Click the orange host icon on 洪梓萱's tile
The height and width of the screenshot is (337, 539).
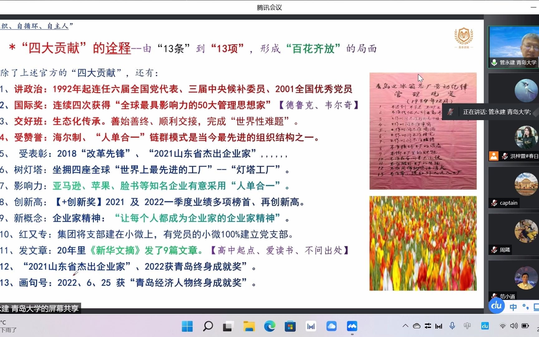pos(494,156)
